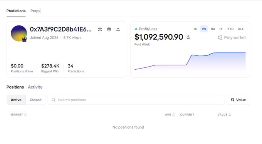
Task: Sort by AVG column
Action: (170, 115)
